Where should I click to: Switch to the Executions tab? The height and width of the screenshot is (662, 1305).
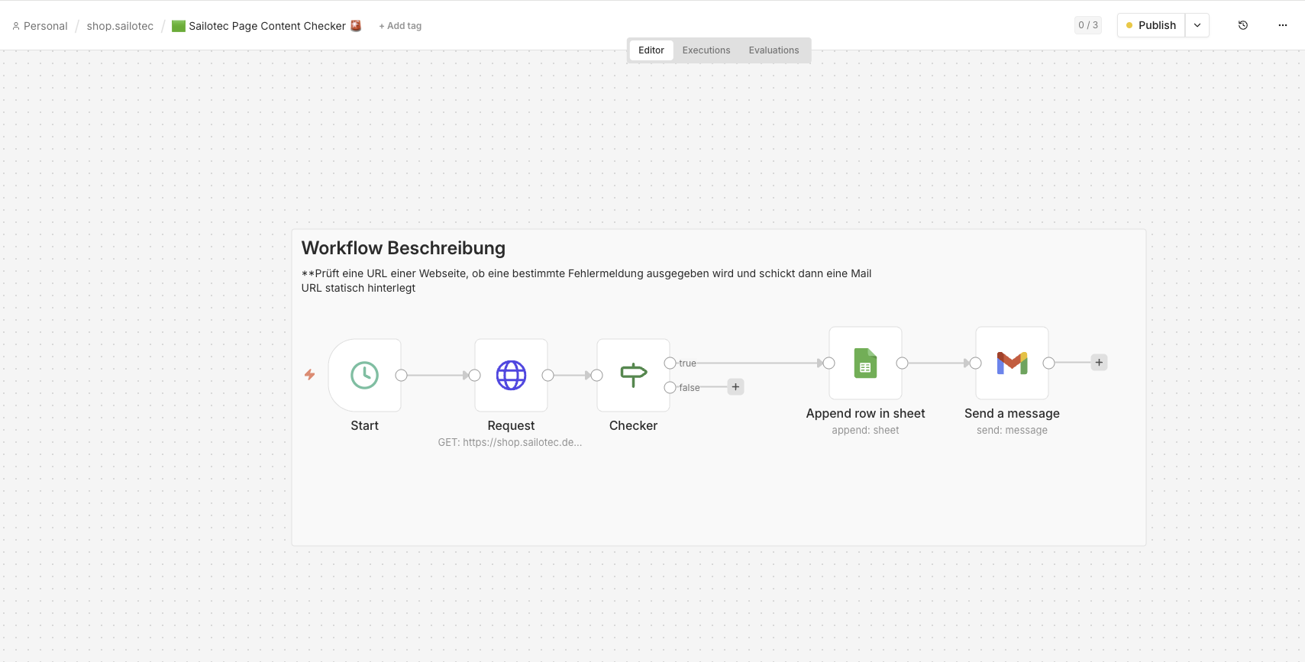click(706, 50)
